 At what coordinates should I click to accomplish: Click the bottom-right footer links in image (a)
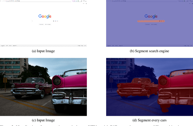[81, 46]
